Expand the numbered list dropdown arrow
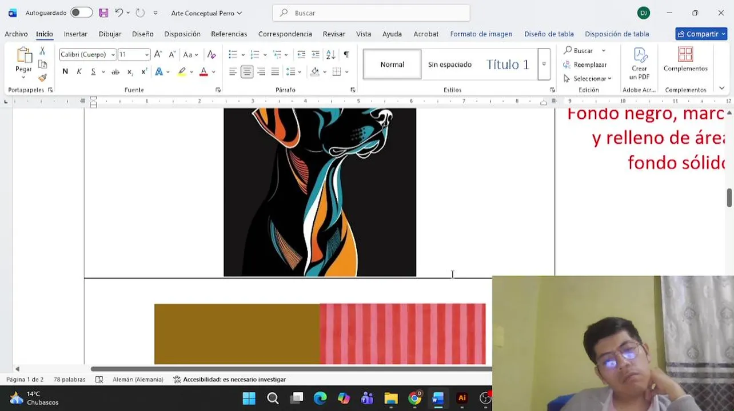 click(x=265, y=55)
